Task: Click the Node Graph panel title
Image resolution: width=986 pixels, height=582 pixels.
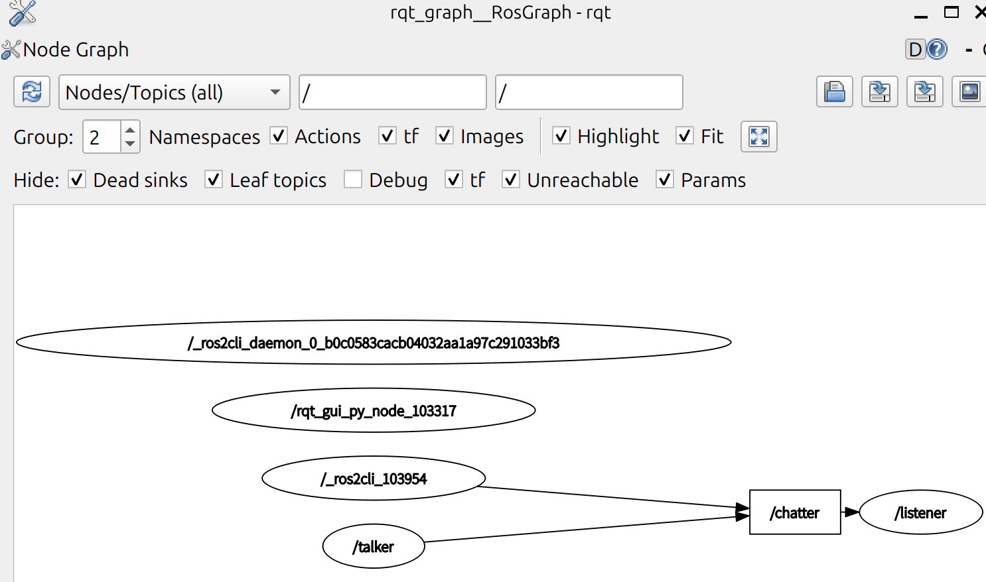Action: (75, 49)
